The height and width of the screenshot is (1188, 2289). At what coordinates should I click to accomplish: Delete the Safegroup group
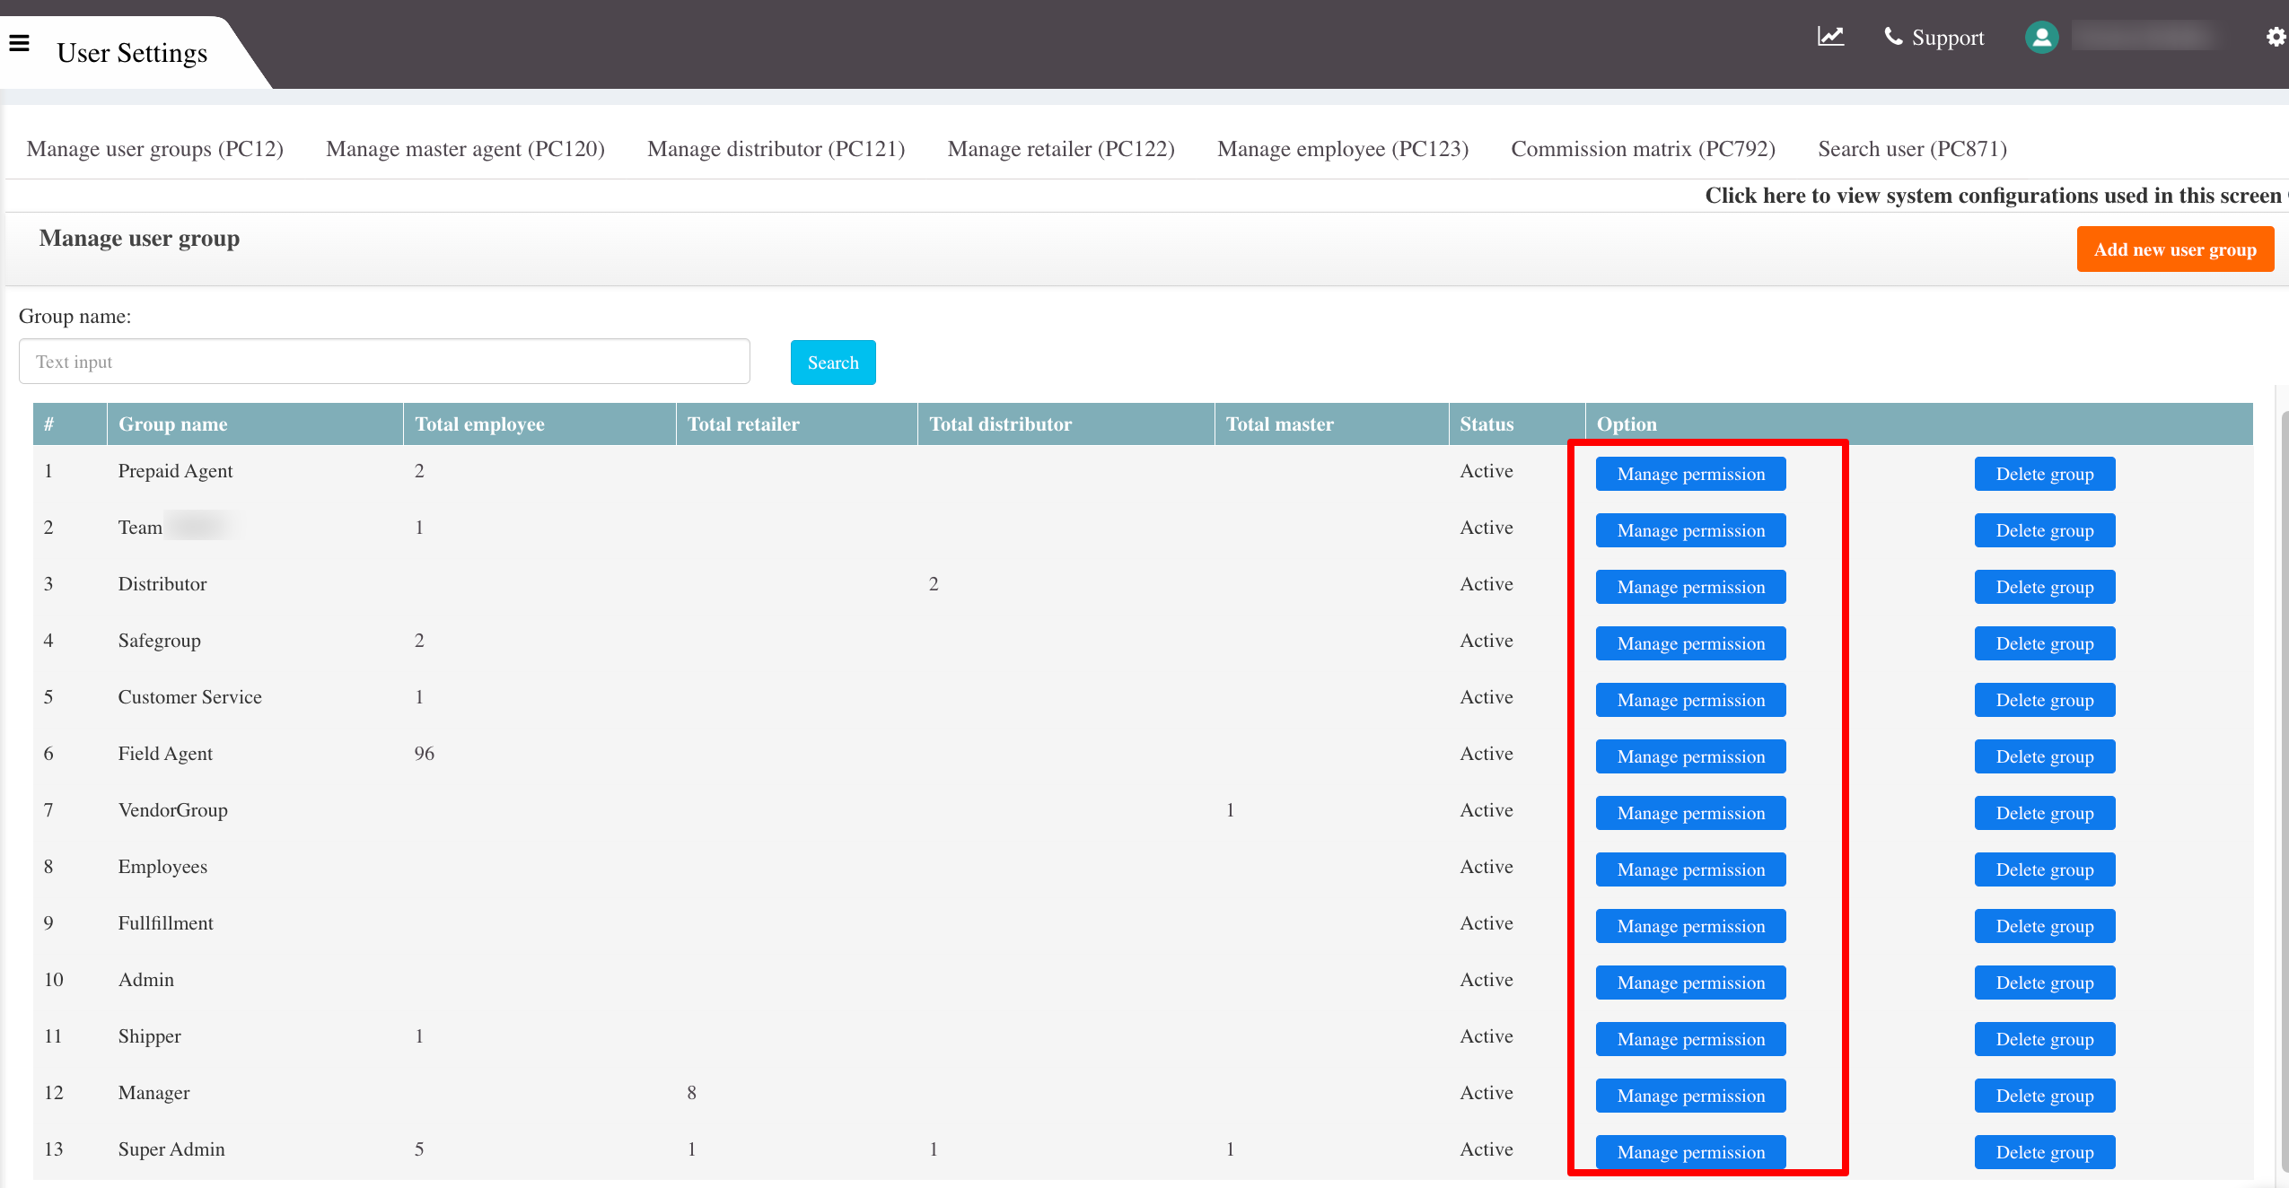pyautogui.click(x=2045, y=643)
